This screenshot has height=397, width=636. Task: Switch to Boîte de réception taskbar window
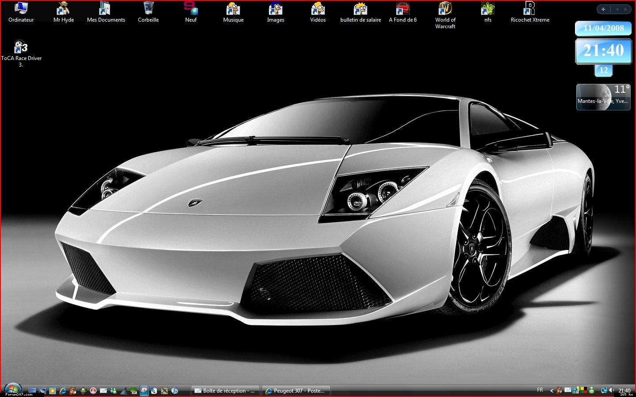(225, 391)
